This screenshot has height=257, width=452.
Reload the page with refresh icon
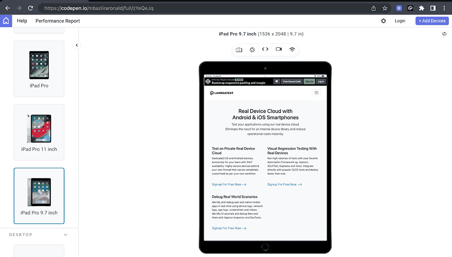(x=30, y=8)
